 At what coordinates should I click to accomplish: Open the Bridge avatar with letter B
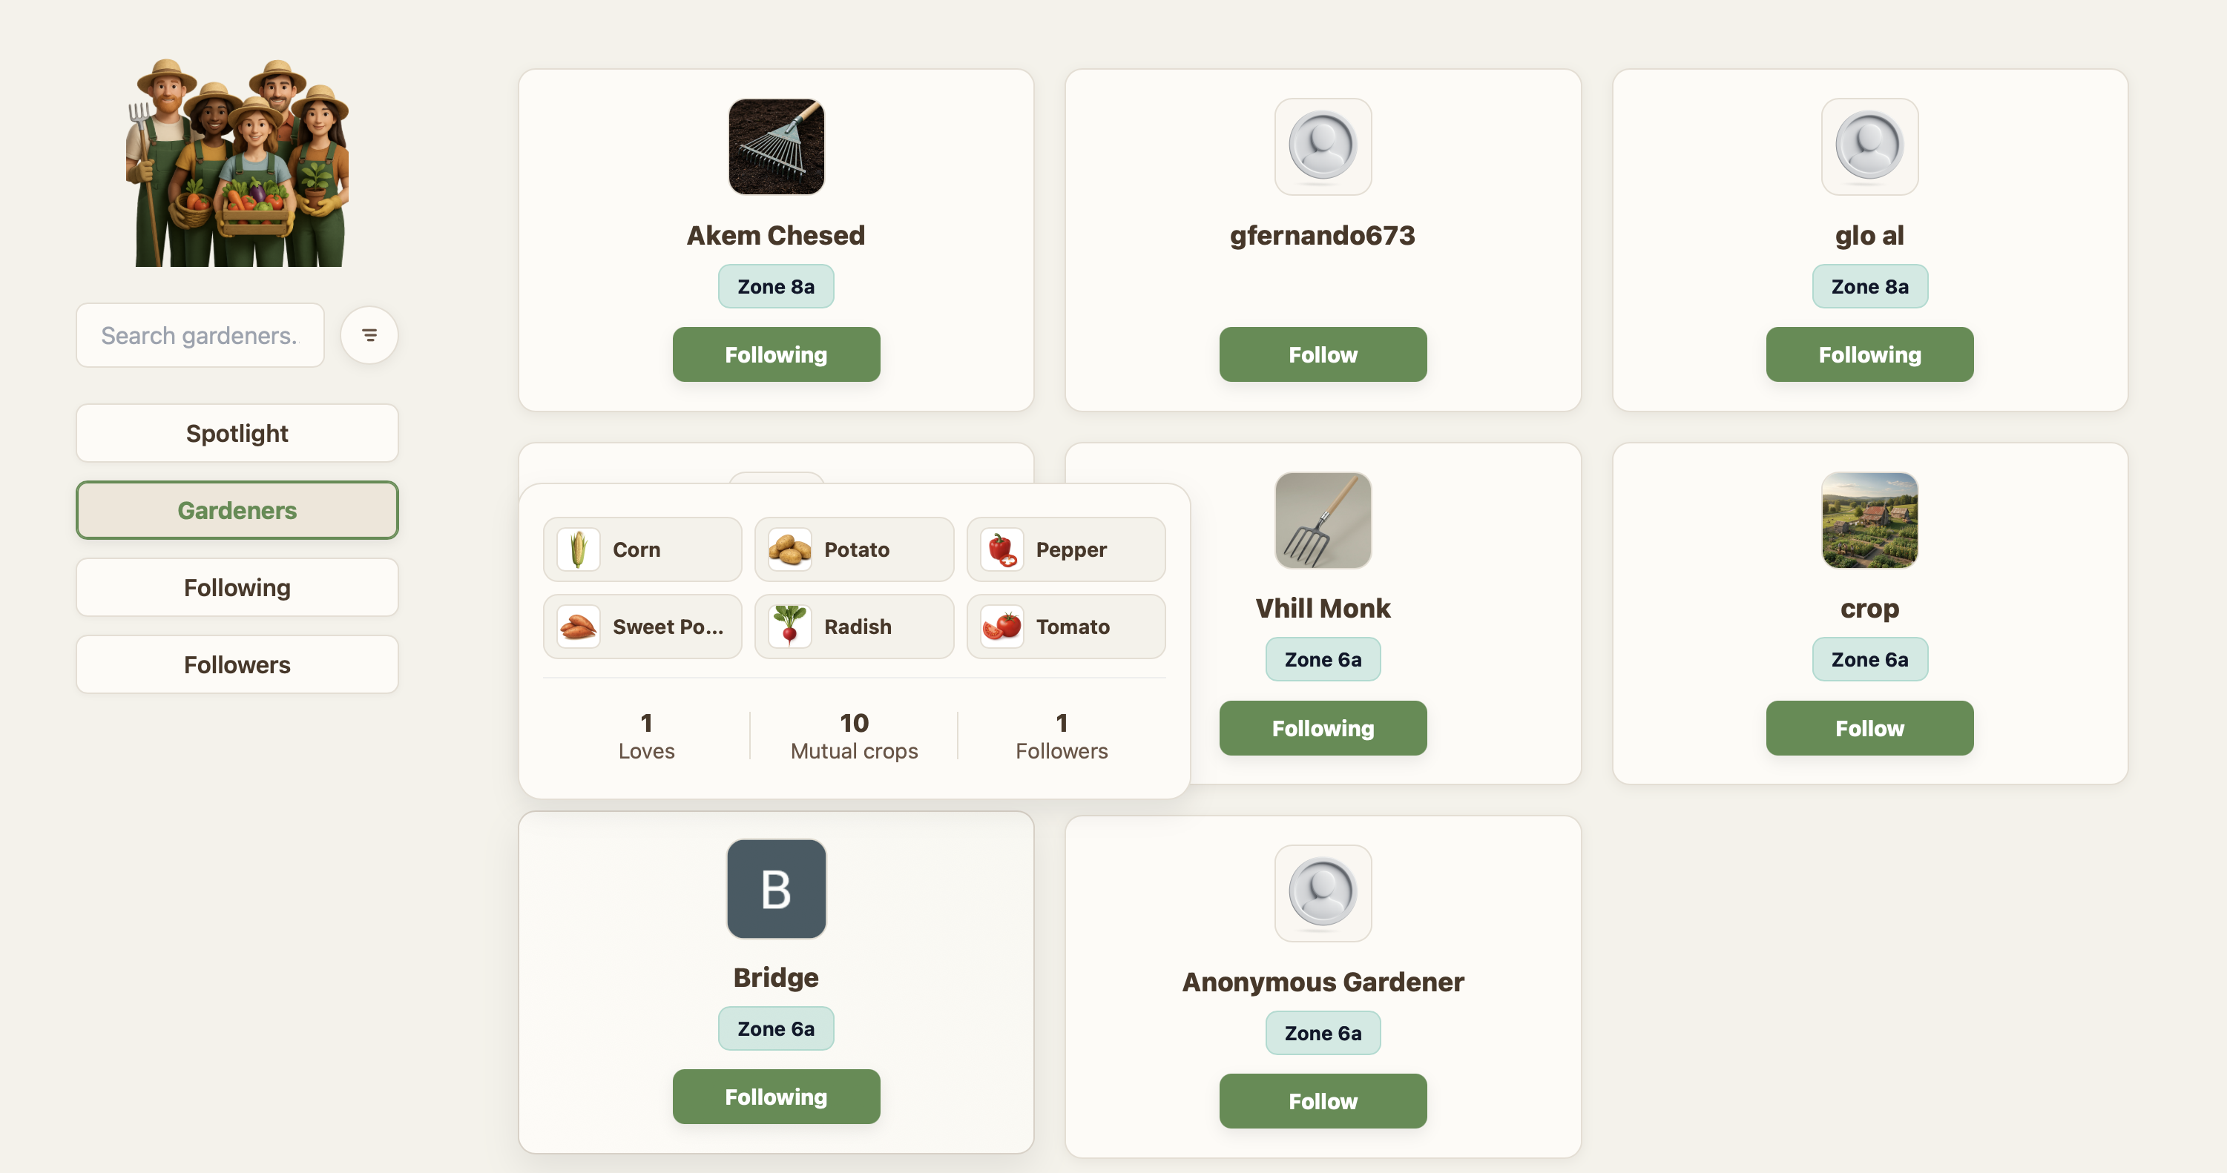775,889
